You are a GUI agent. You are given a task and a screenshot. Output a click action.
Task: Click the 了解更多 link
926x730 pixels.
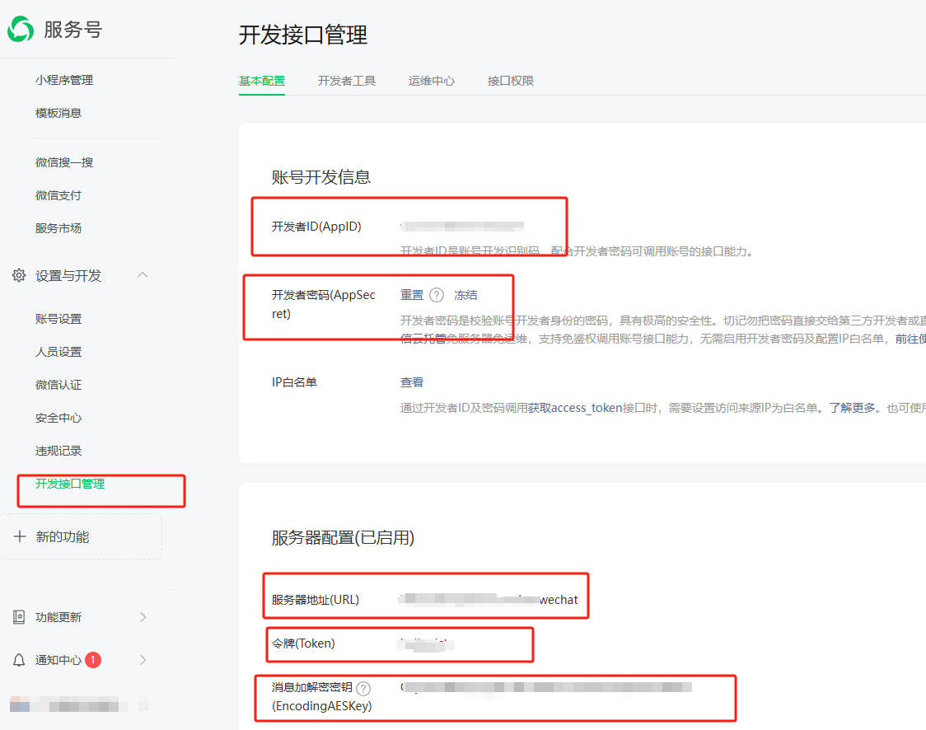tap(852, 408)
